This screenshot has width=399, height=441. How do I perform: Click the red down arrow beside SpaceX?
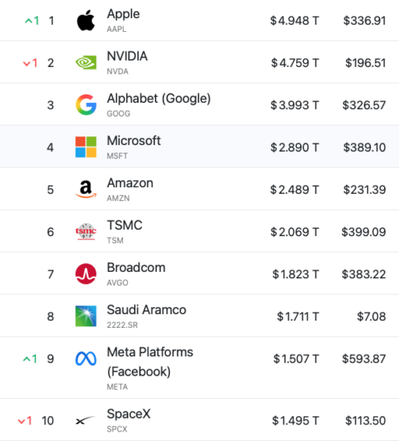point(22,421)
